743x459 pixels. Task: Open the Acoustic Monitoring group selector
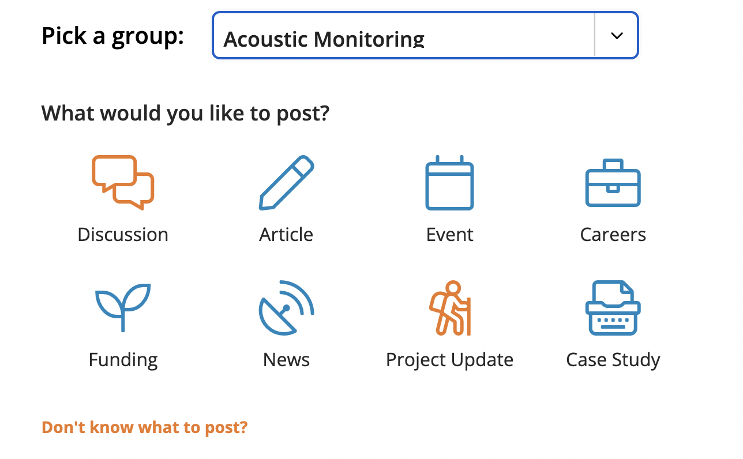pyautogui.click(x=425, y=35)
